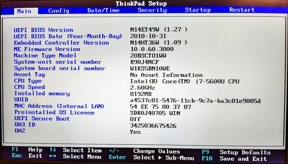
Task: Click the Machine Type Model label
Action: (x=45, y=56)
